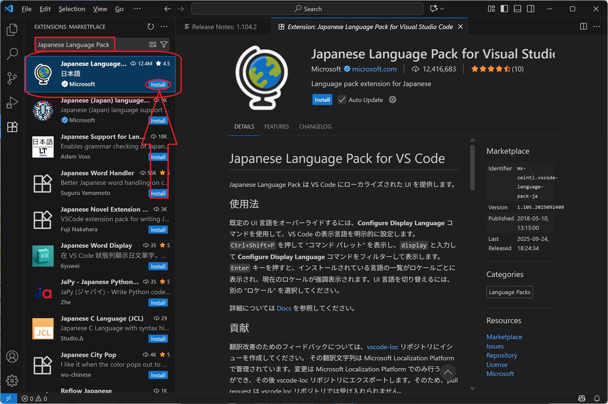Open the Explorer view in activity bar
608x404 pixels.
12,30
